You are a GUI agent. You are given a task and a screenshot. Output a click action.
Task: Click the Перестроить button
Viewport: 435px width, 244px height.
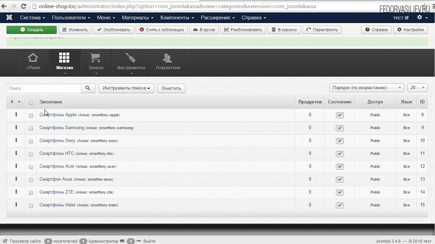tap(322, 30)
